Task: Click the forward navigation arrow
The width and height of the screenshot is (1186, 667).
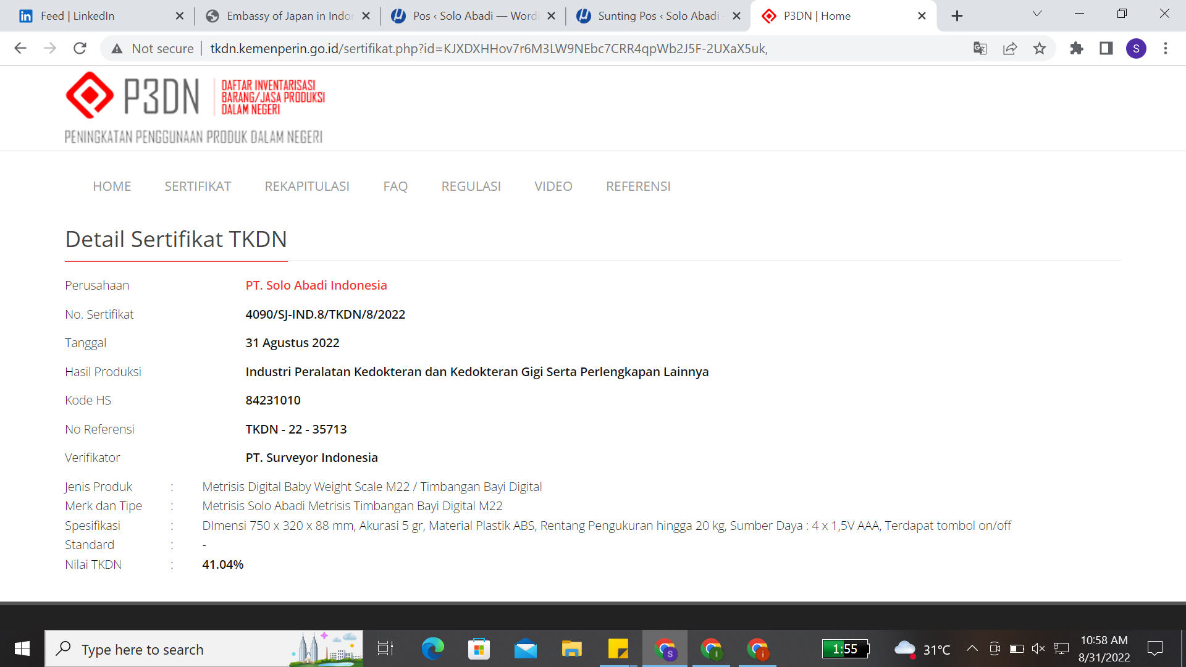Action: click(50, 48)
